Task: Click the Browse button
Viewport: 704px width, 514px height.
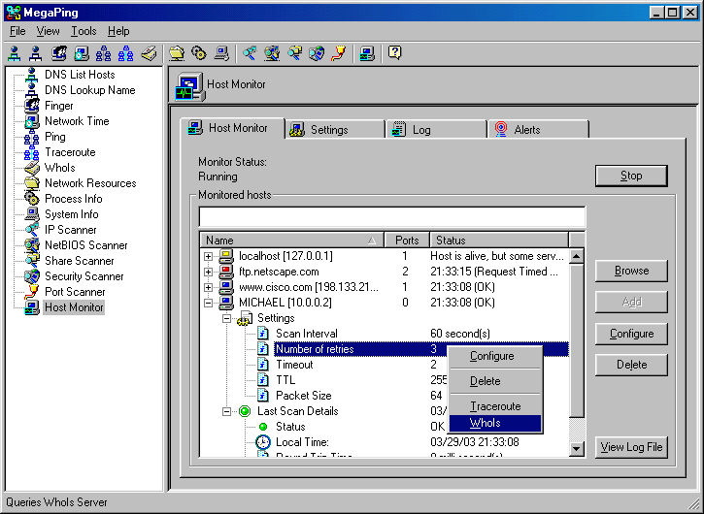Action: (631, 271)
